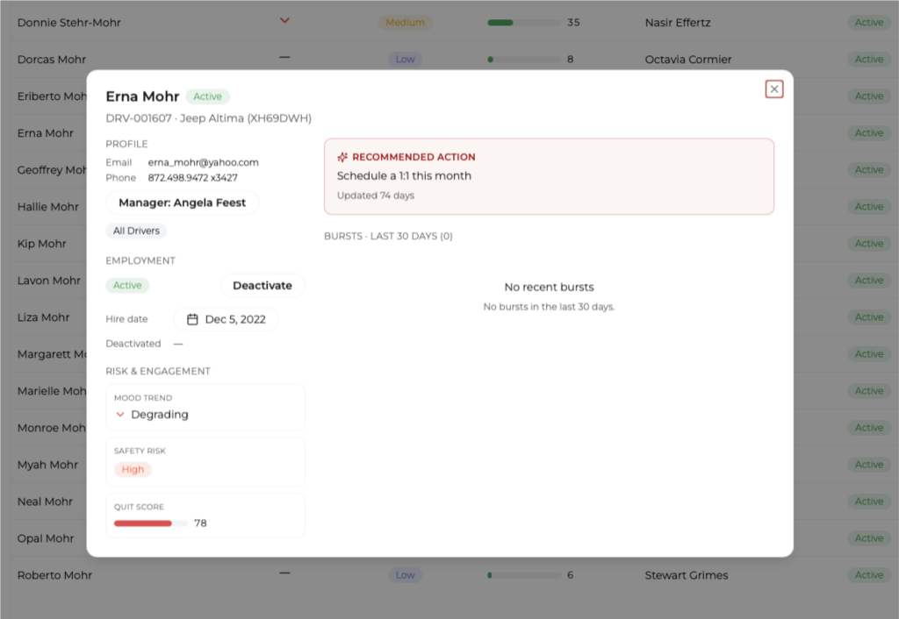Click manager Stewart Grimes in background table

[x=687, y=575]
